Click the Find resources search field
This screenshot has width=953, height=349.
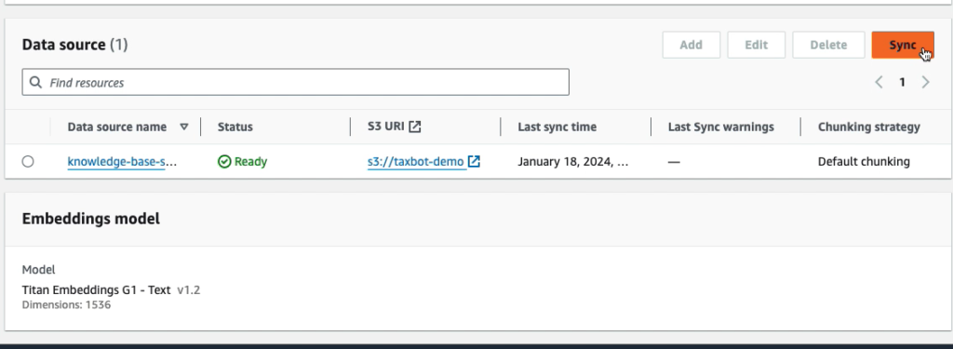[x=295, y=82]
